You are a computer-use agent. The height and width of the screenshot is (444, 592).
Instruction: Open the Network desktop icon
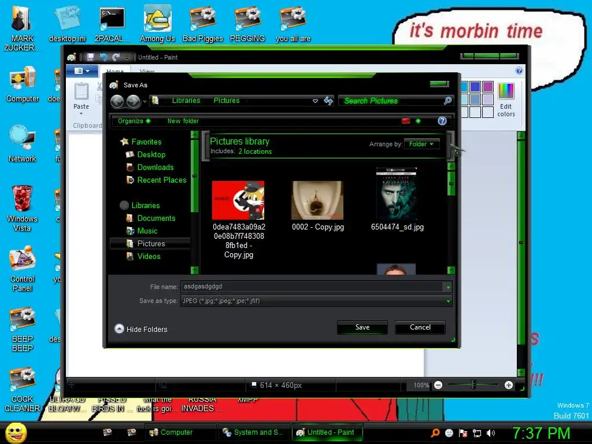click(x=23, y=145)
